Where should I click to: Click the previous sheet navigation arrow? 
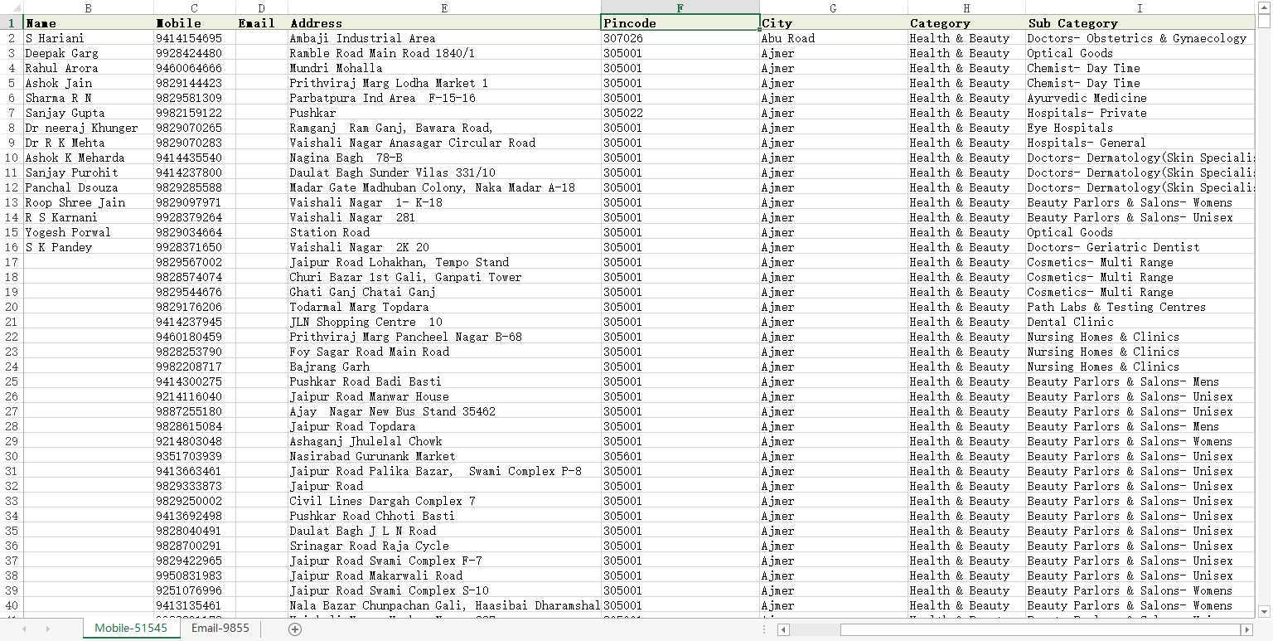pyautogui.click(x=24, y=629)
